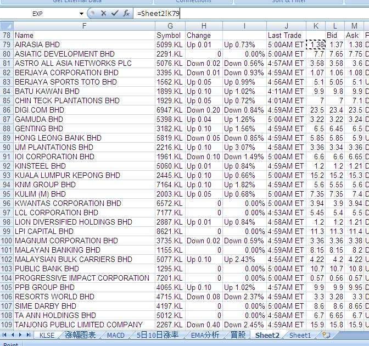Switch to the 涨幅图表 sheet tab
This screenshot has height=346, width=369.
(80, 335)
